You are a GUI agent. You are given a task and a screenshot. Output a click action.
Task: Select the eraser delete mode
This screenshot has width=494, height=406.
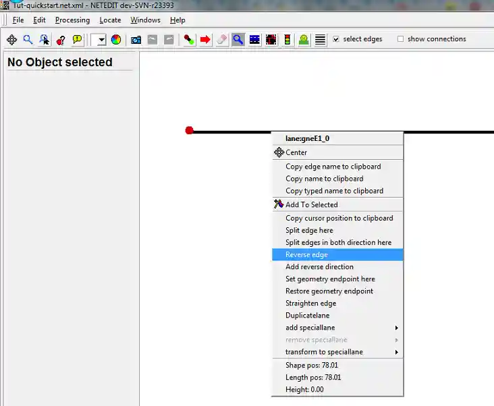[221, 40]
